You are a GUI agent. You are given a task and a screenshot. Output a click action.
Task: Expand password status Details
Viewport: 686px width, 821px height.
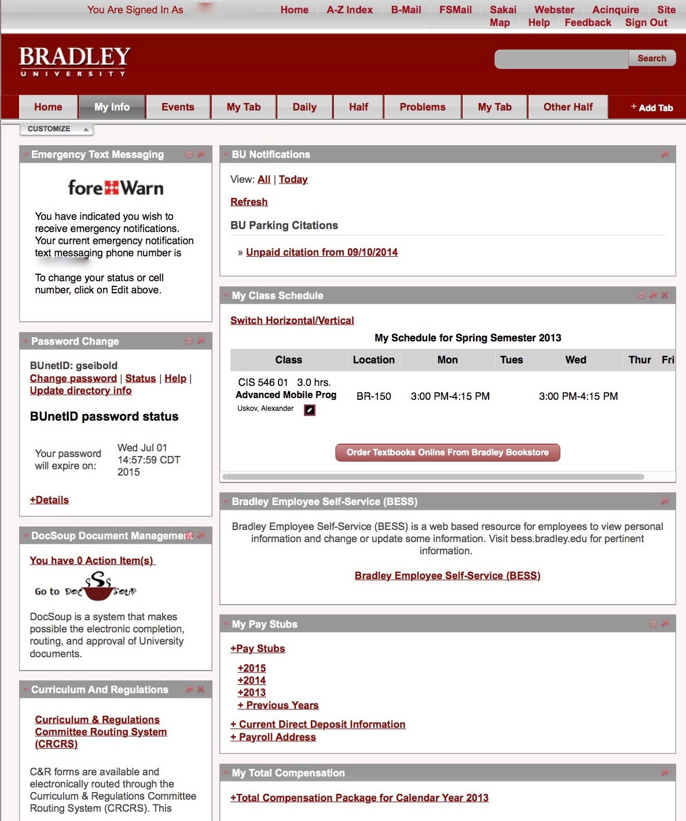coord(49,500)
